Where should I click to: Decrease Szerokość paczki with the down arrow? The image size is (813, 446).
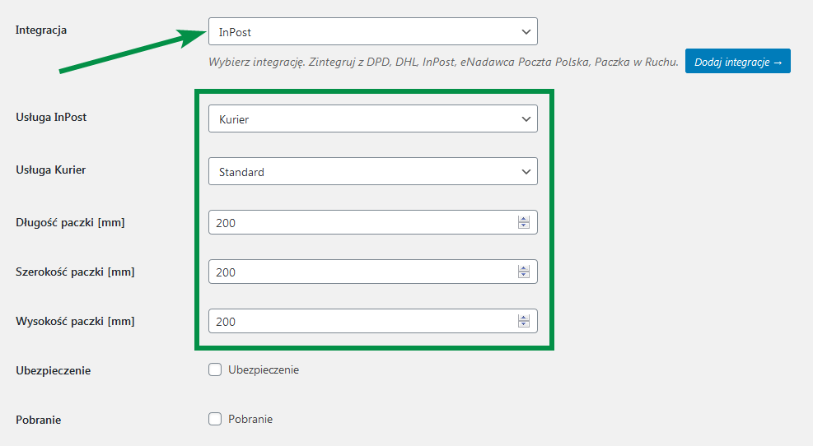pos(524,275)
